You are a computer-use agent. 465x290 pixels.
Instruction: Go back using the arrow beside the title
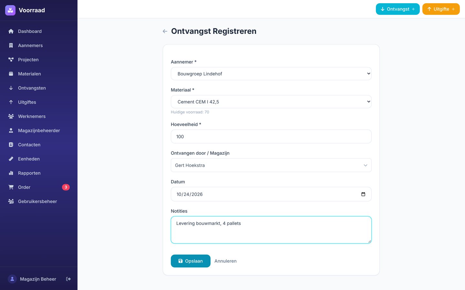tap(165, 31)
